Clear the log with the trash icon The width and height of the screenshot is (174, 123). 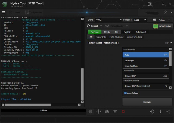[x=115, y=111]
